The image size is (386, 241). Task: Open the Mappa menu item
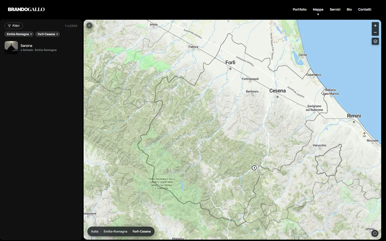pyautogui.click(x=318, y=9)
